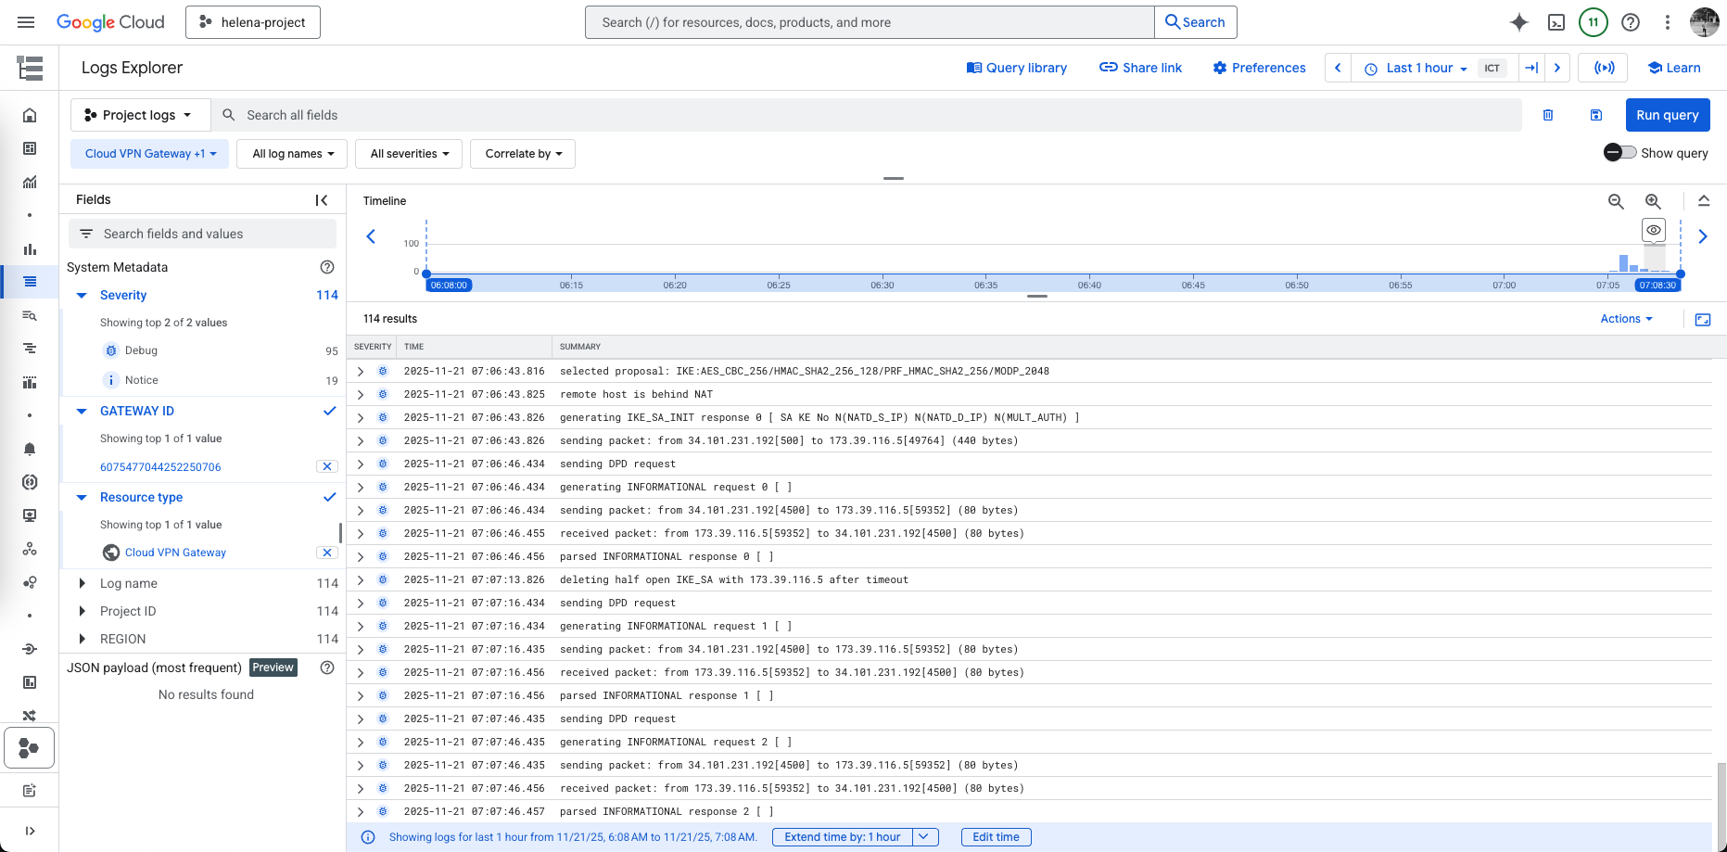Zoom out the timeline histogram

pos(1616,201)
